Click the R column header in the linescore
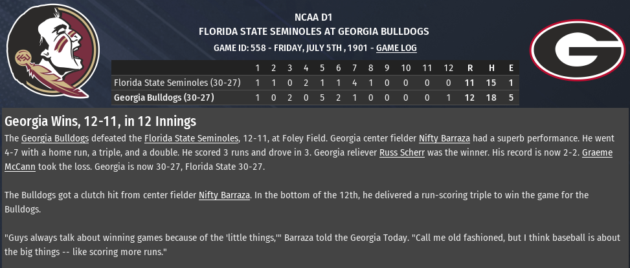630x268 pixels. tap(469, 68)
